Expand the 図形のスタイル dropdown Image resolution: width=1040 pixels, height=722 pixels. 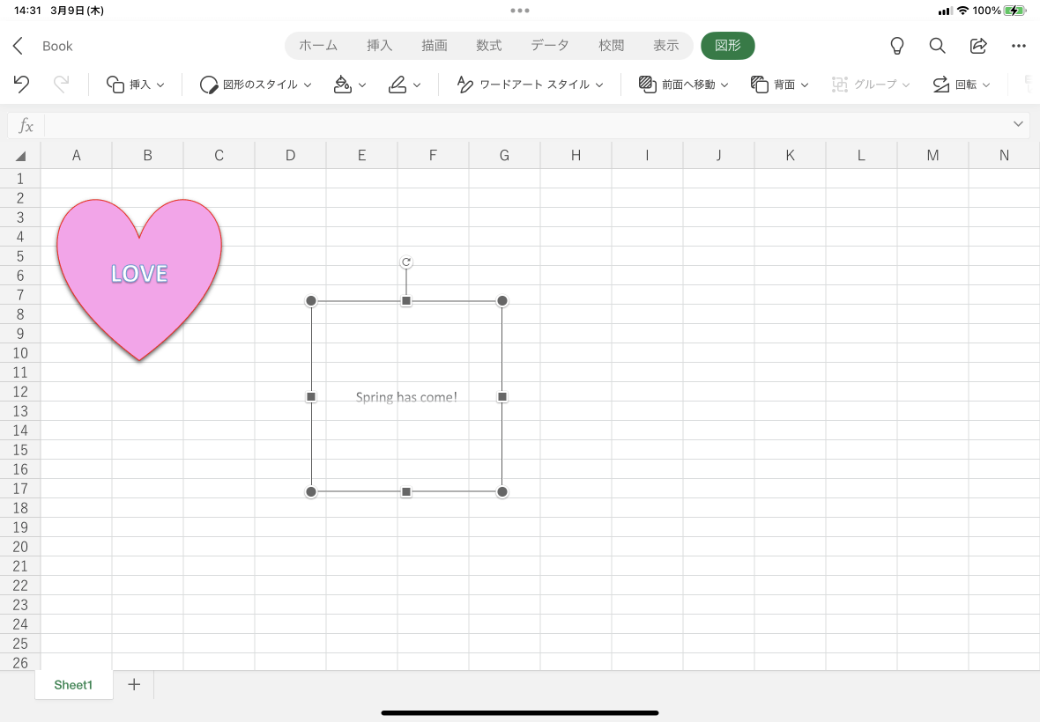click(256, 85)
